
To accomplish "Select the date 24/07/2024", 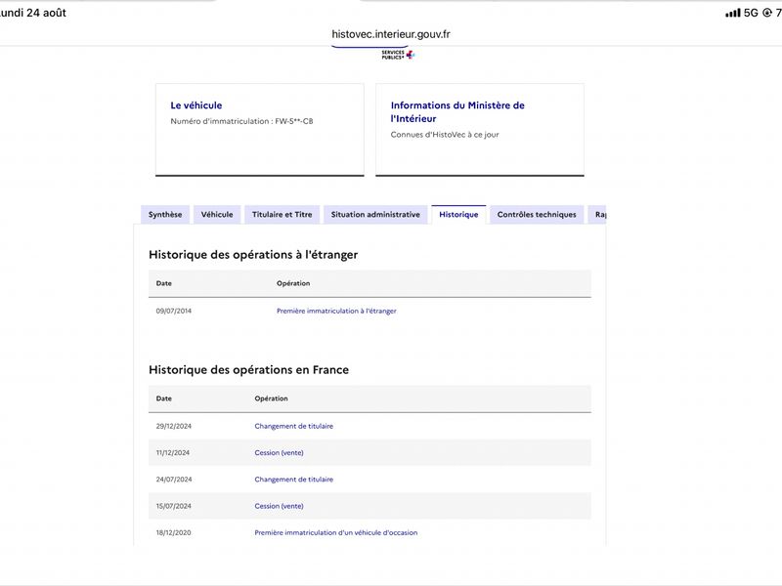I will (x=174, y=480).
